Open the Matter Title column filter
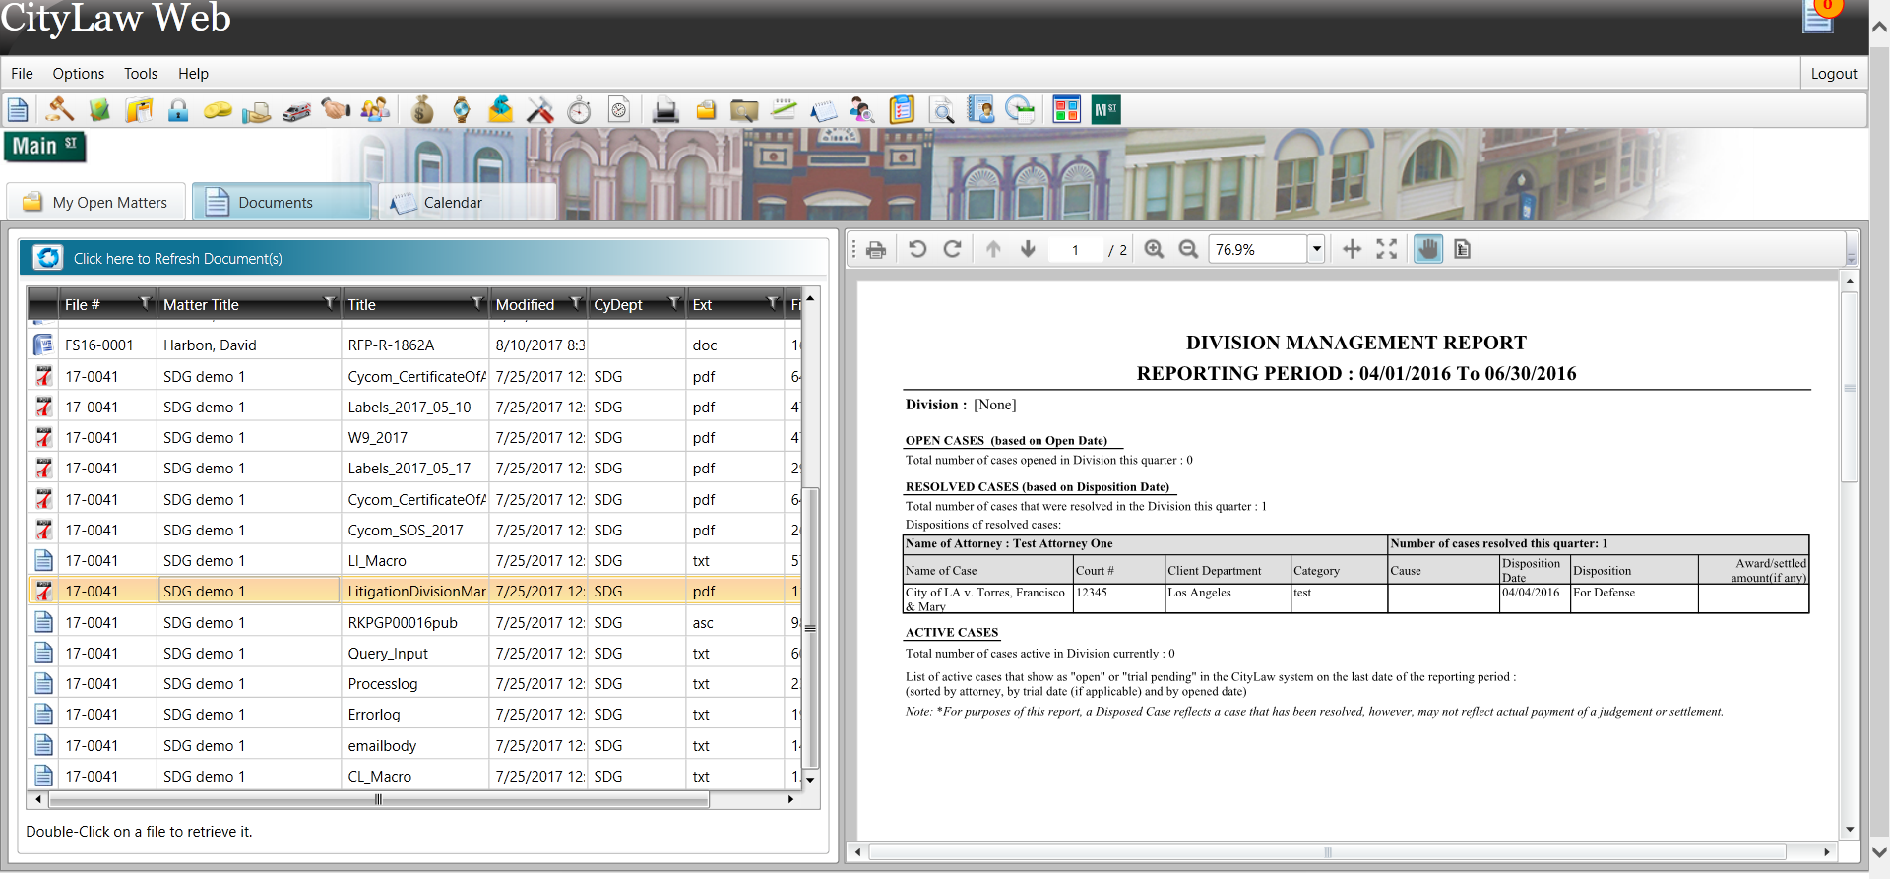The width and height of the screenshot is (1890, 879). point(330,303)
